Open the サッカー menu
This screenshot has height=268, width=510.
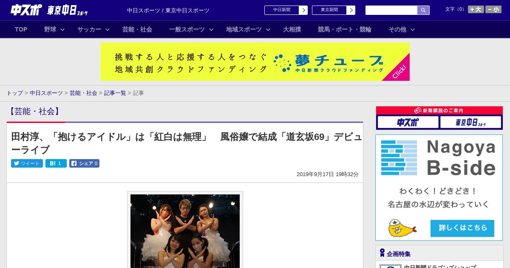[89, 29]
